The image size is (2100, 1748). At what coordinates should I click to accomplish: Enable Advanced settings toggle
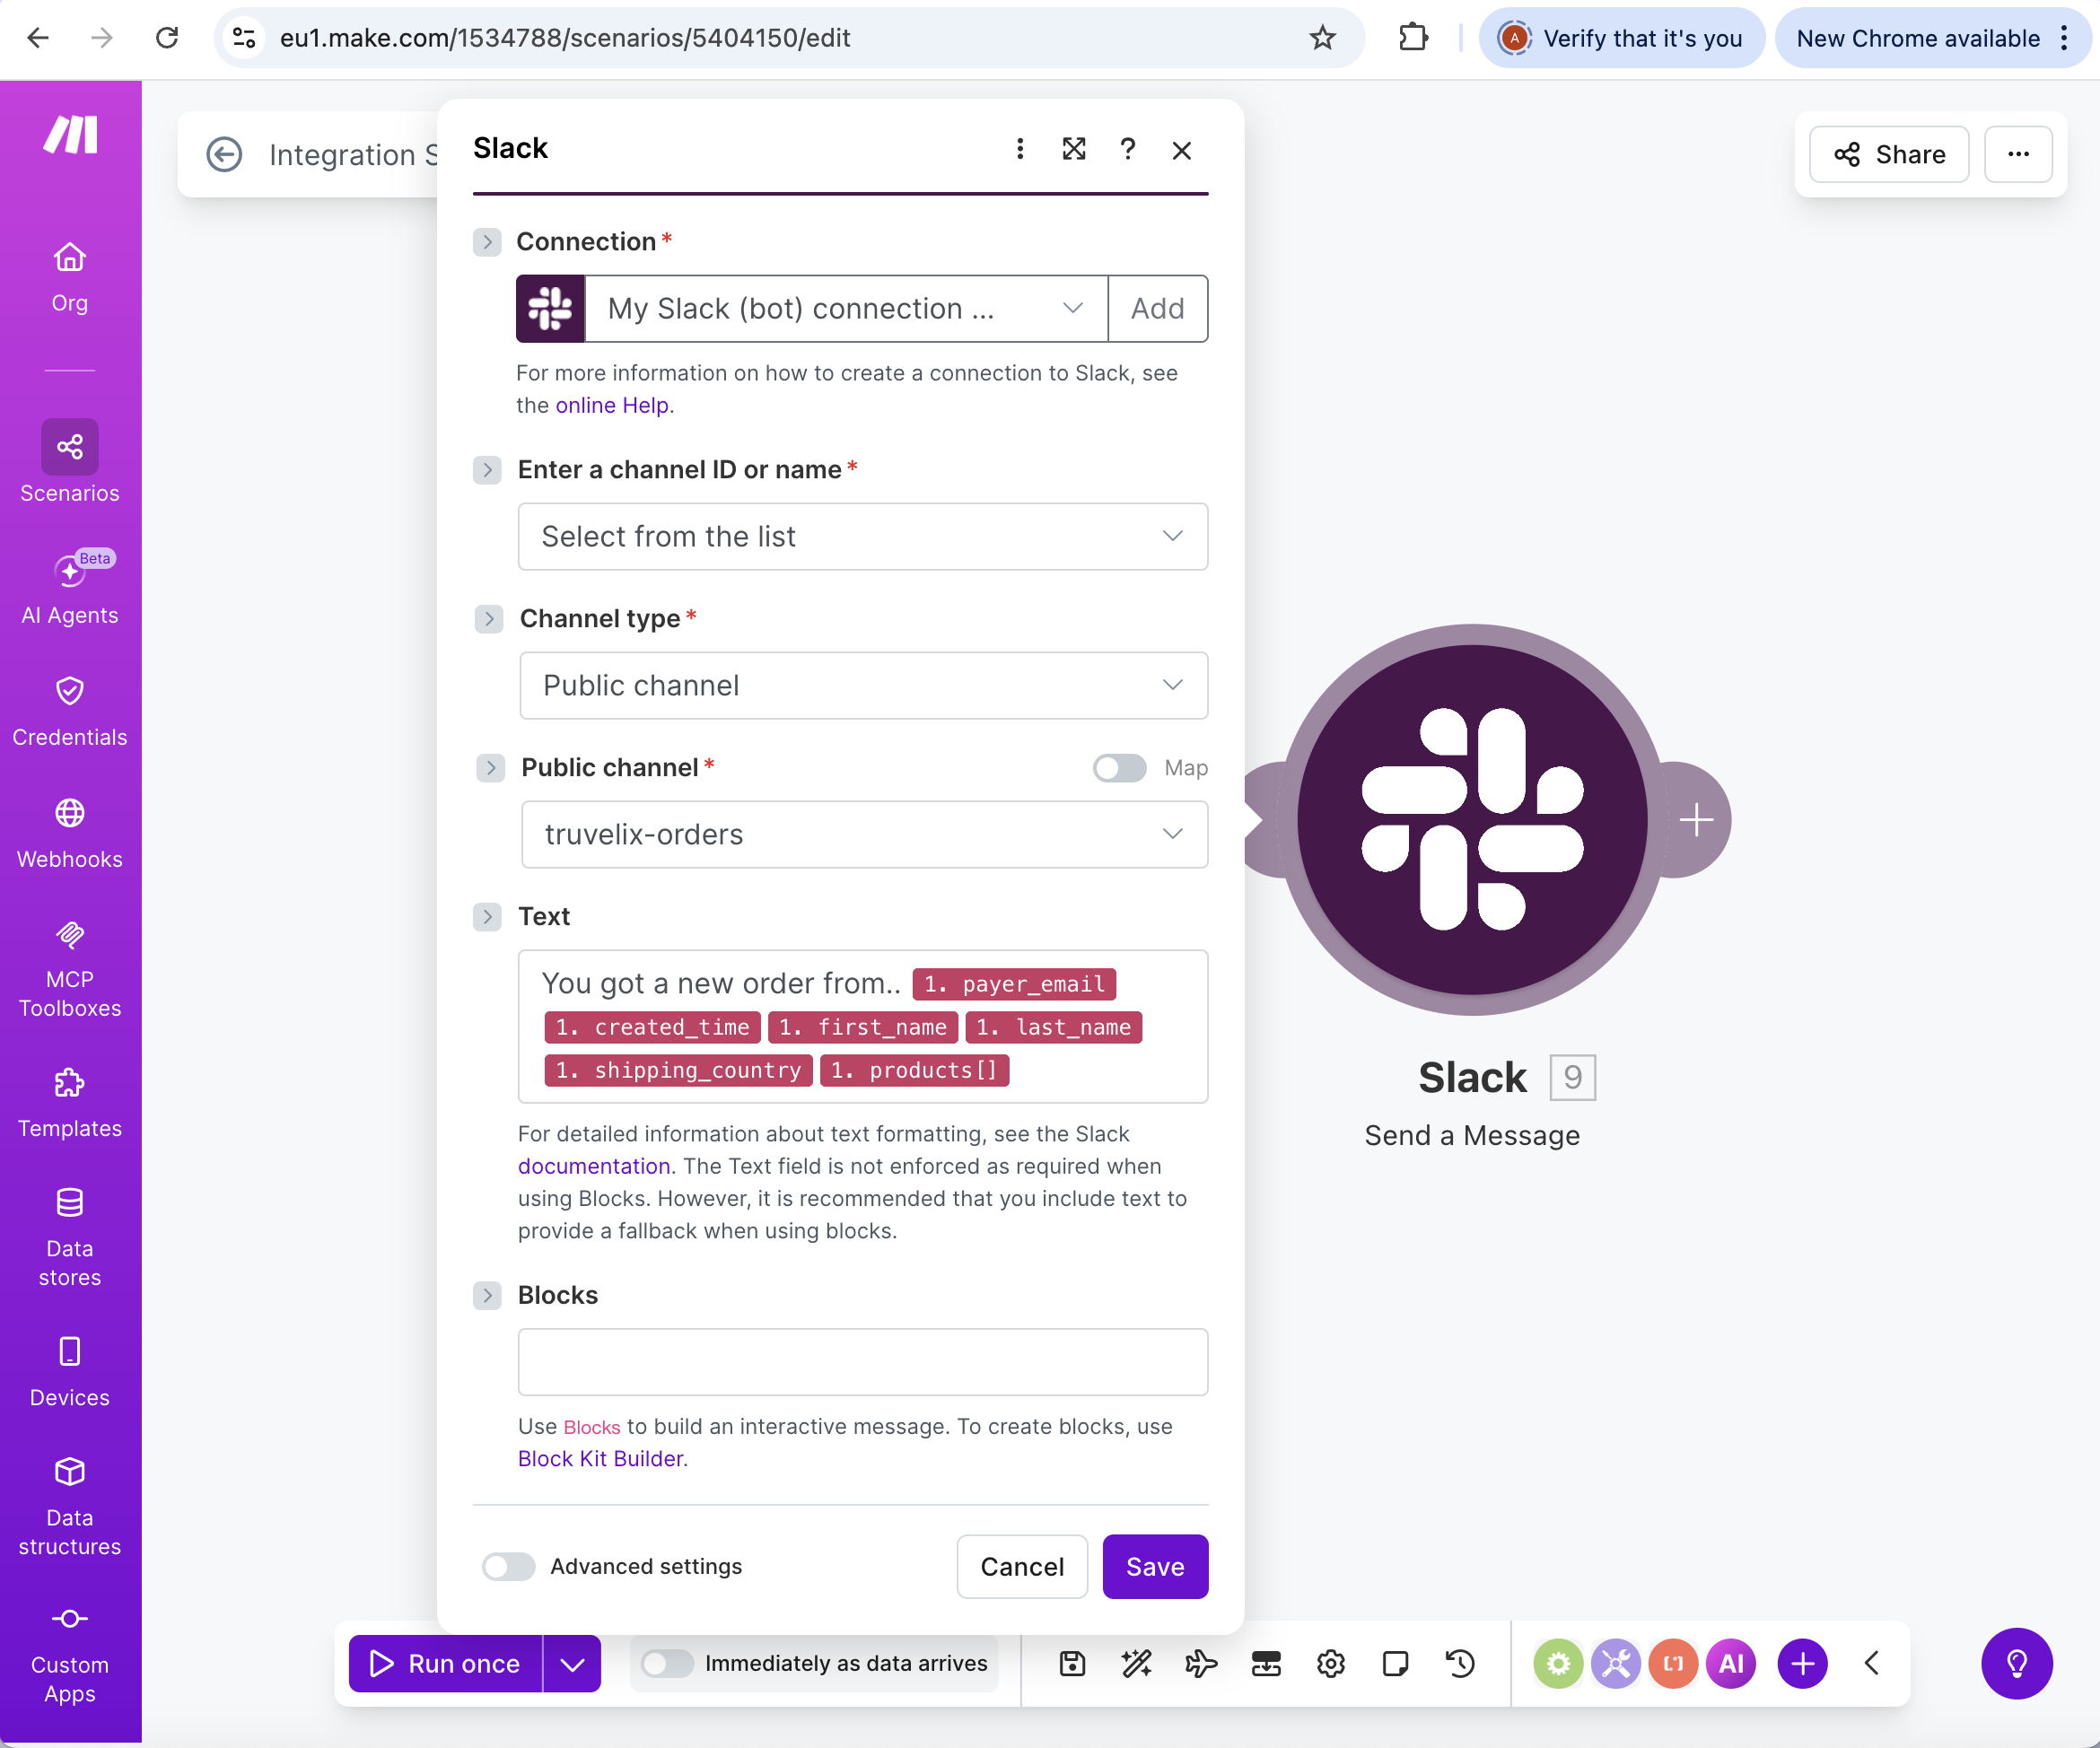pos(508,1566)
